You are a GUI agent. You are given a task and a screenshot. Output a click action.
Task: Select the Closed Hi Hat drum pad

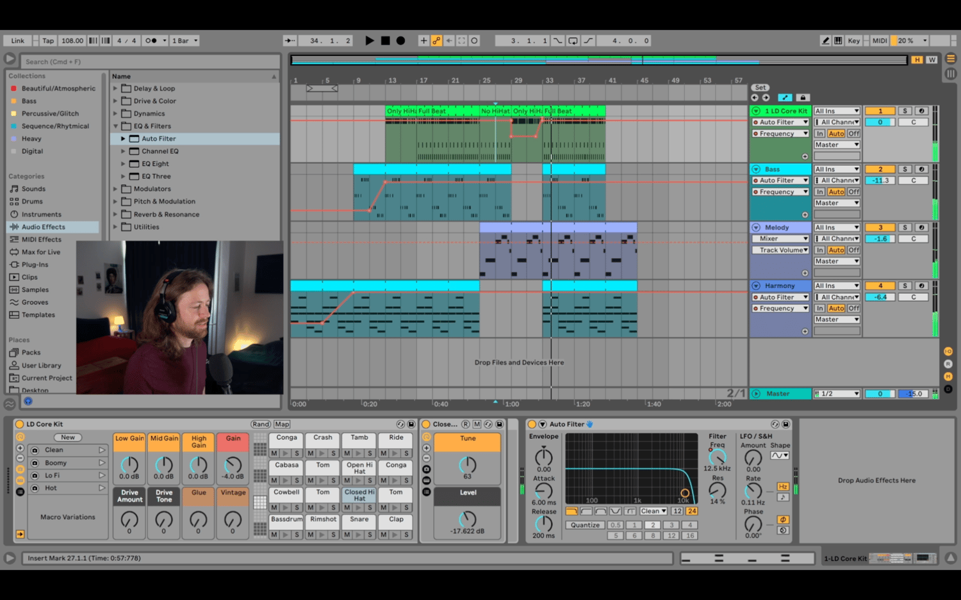pyautogui.click(x=359, y=496)
